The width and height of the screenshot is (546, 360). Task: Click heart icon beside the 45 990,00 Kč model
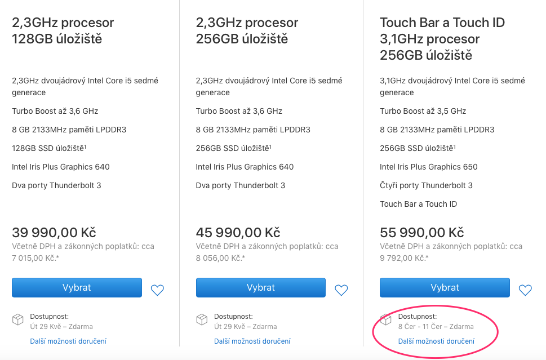(341, 290)
